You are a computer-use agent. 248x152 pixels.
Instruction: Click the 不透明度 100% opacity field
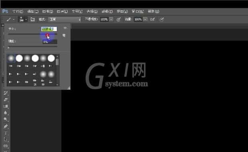104,19
